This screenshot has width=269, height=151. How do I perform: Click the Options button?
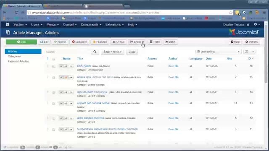pos(251,42)
